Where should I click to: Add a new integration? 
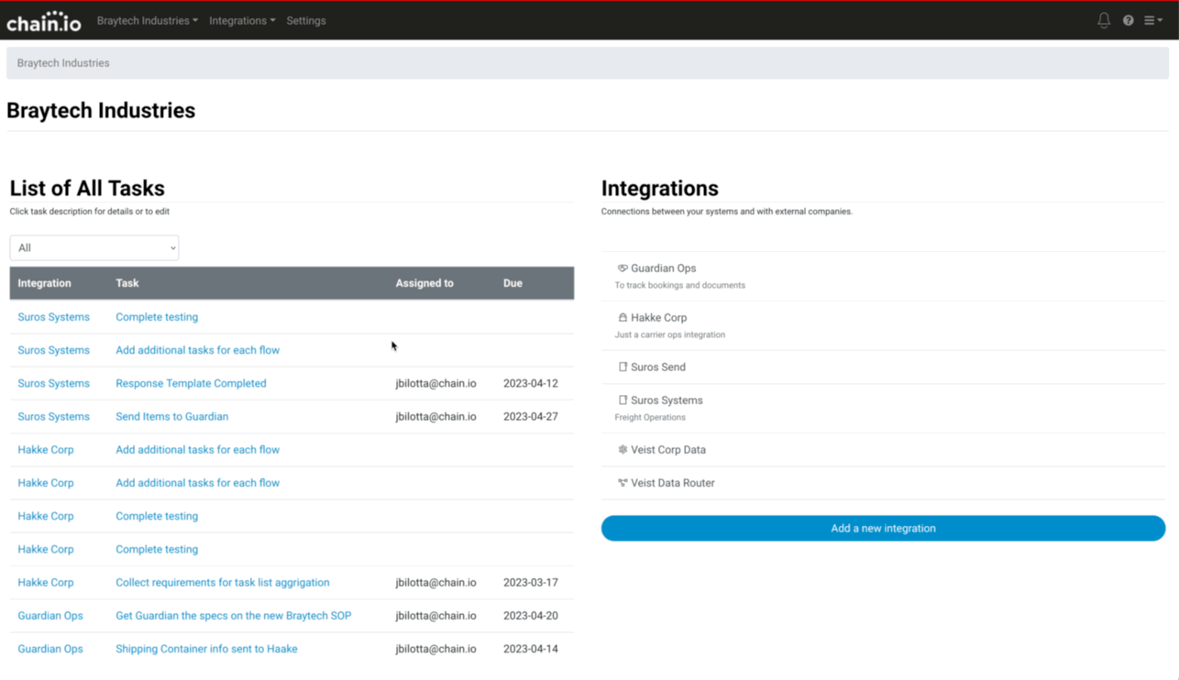coord(883,528)
